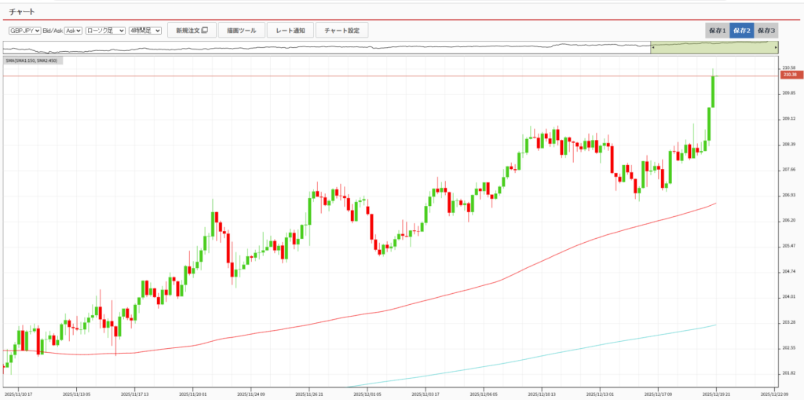Screen dimensions: 804x400
Task: Click the SMA(SMA1:150, SMA2:450) indicator label
Action: [x=33, y=61]
